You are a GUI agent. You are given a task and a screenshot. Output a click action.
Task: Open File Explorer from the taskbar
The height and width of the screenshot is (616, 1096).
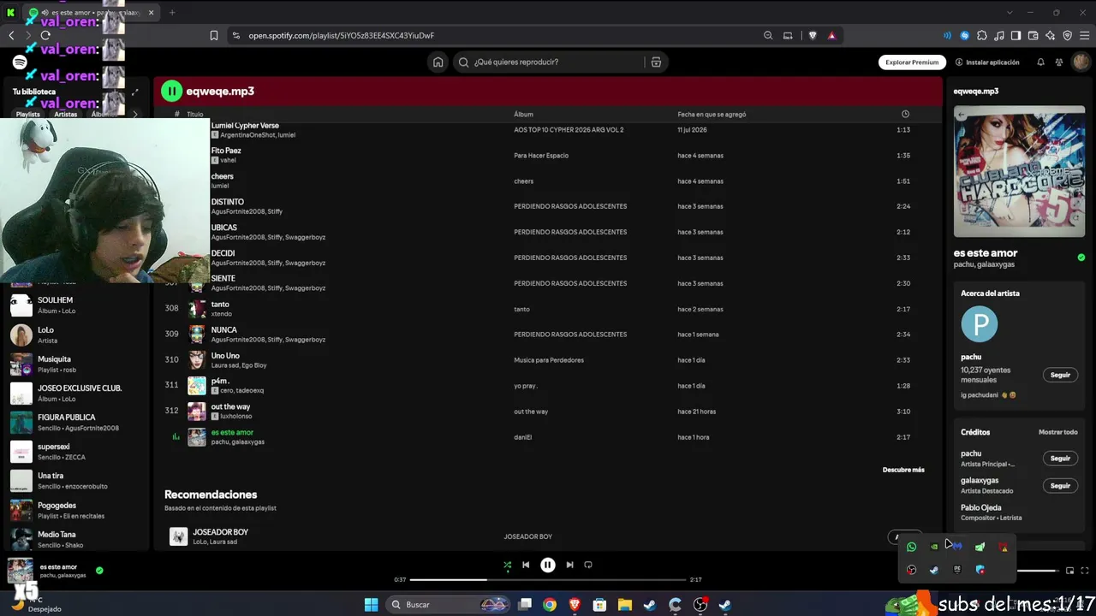point(625,605)
